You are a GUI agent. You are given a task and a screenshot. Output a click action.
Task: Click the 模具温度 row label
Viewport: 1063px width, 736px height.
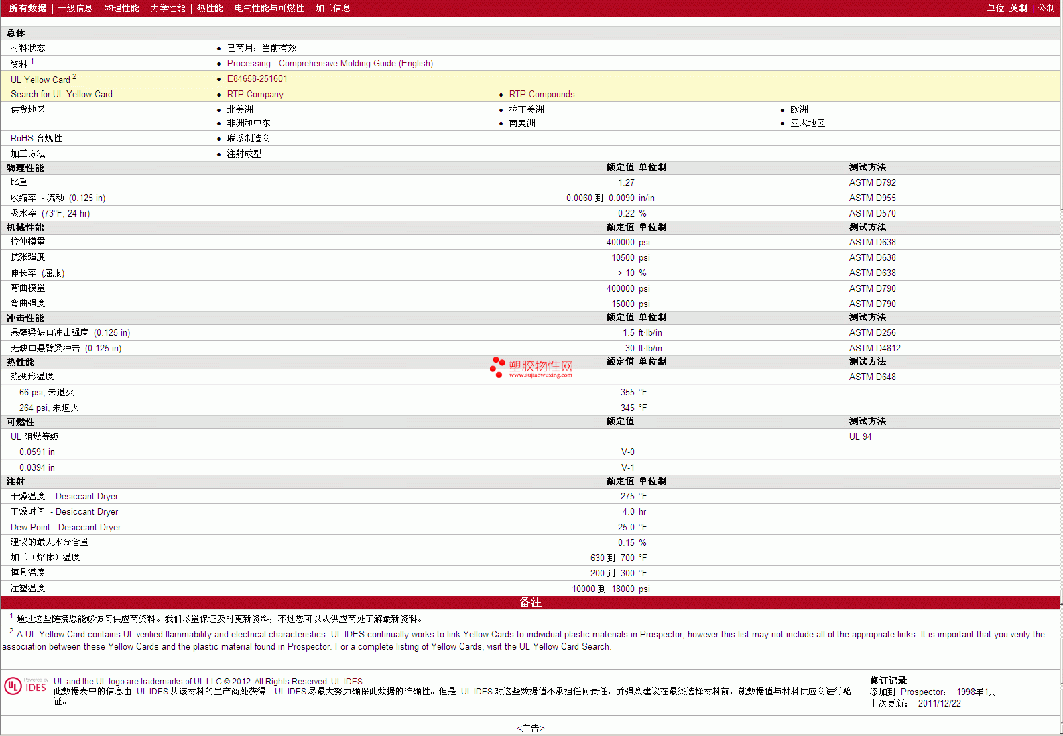point(27,572)
